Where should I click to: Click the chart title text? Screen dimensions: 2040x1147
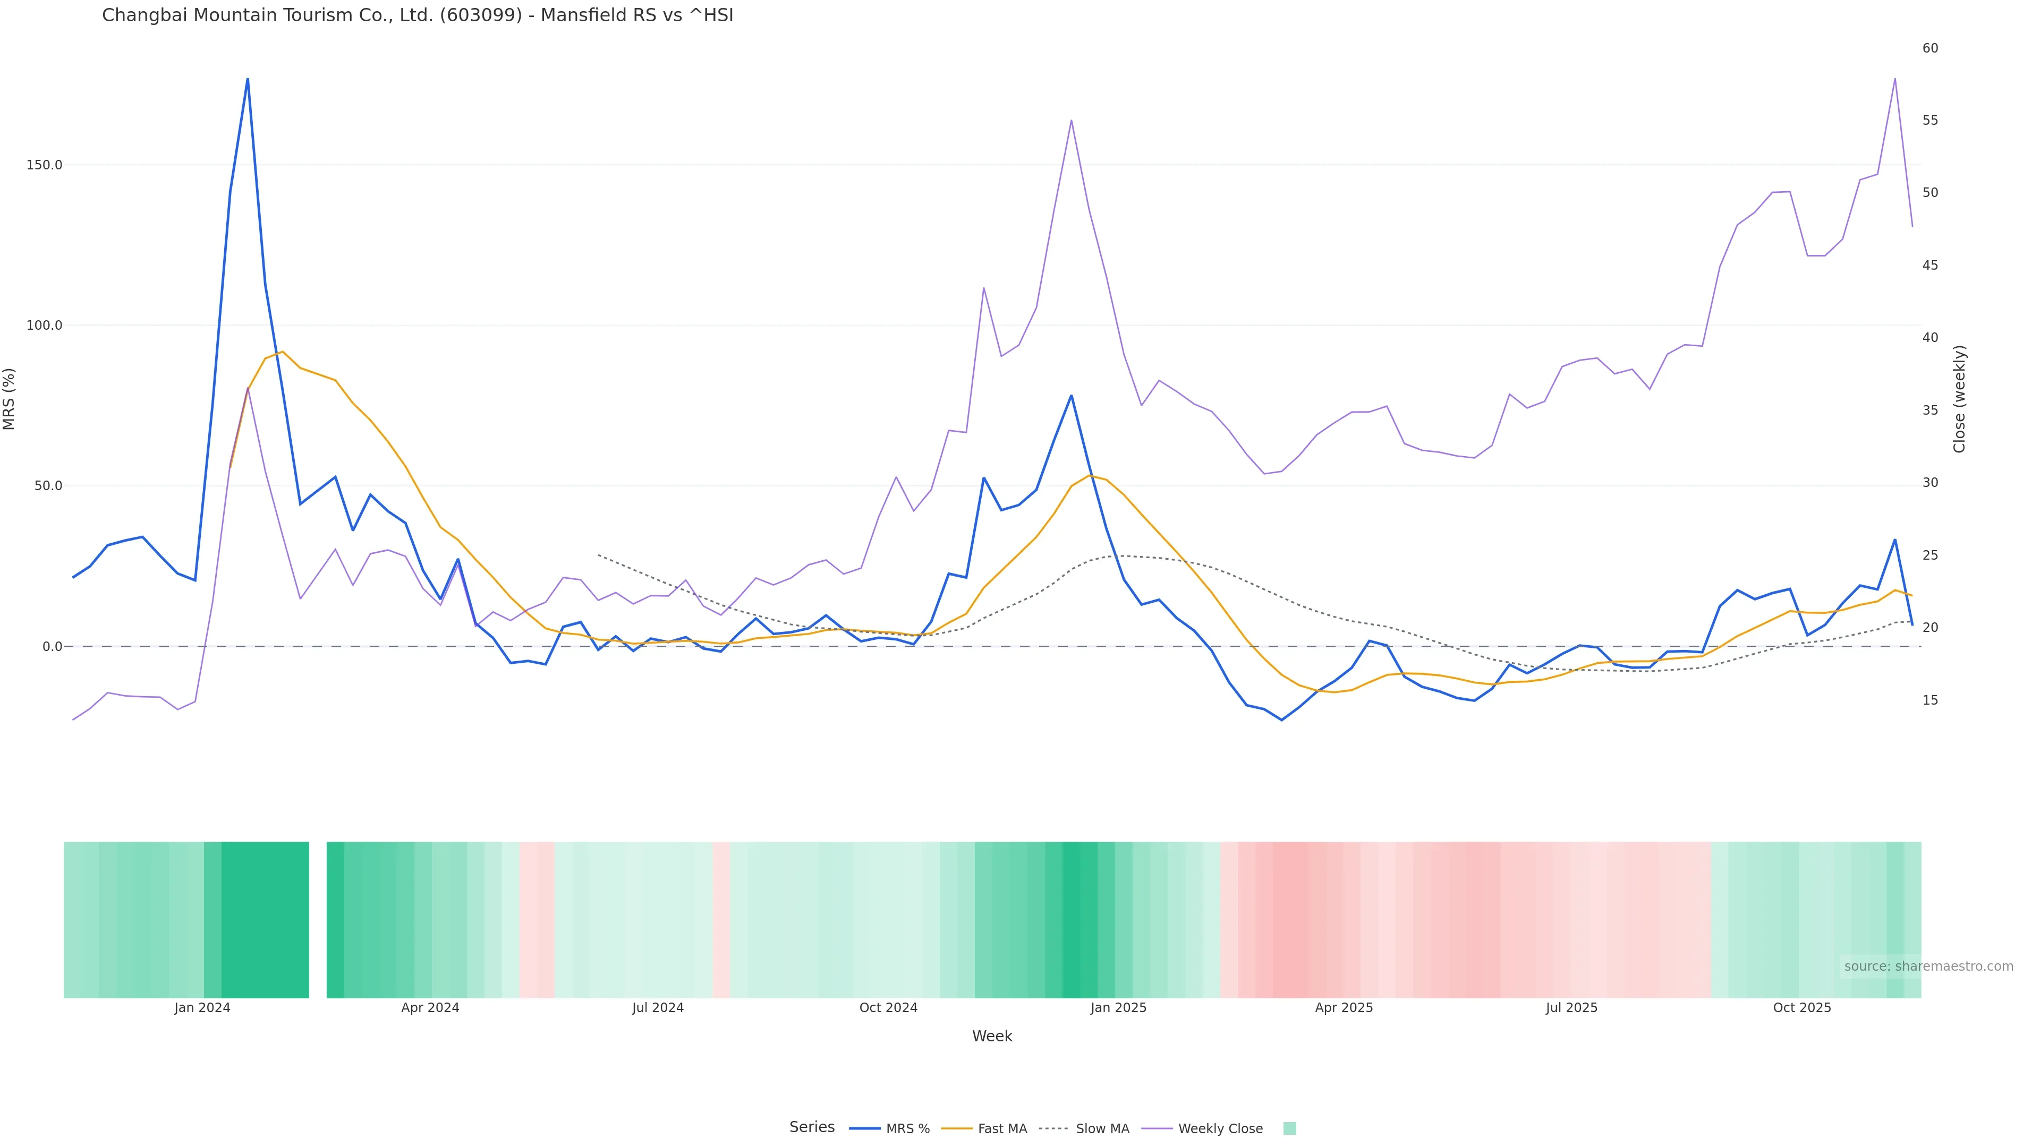[418, 15]
